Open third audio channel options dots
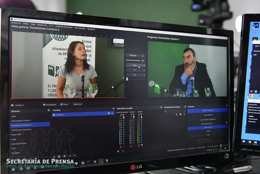260x174 pixels. (139, 145)
